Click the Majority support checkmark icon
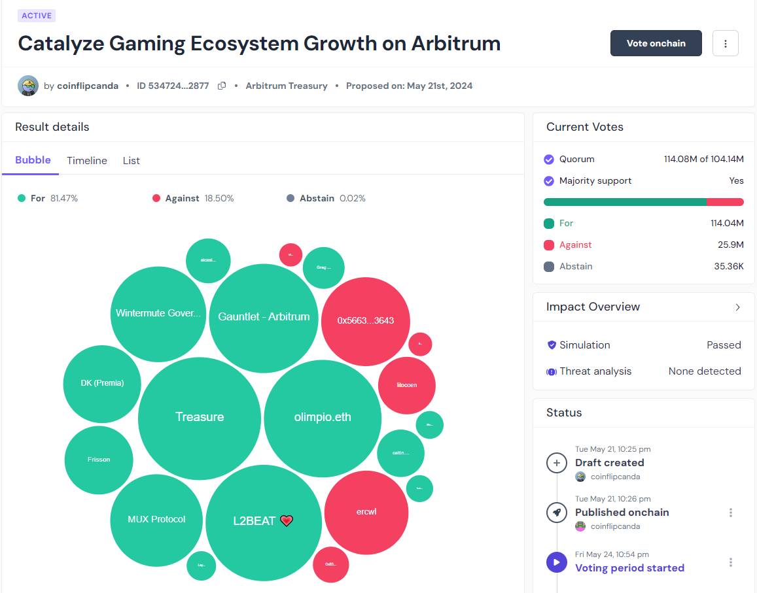 tap(549, 181)
